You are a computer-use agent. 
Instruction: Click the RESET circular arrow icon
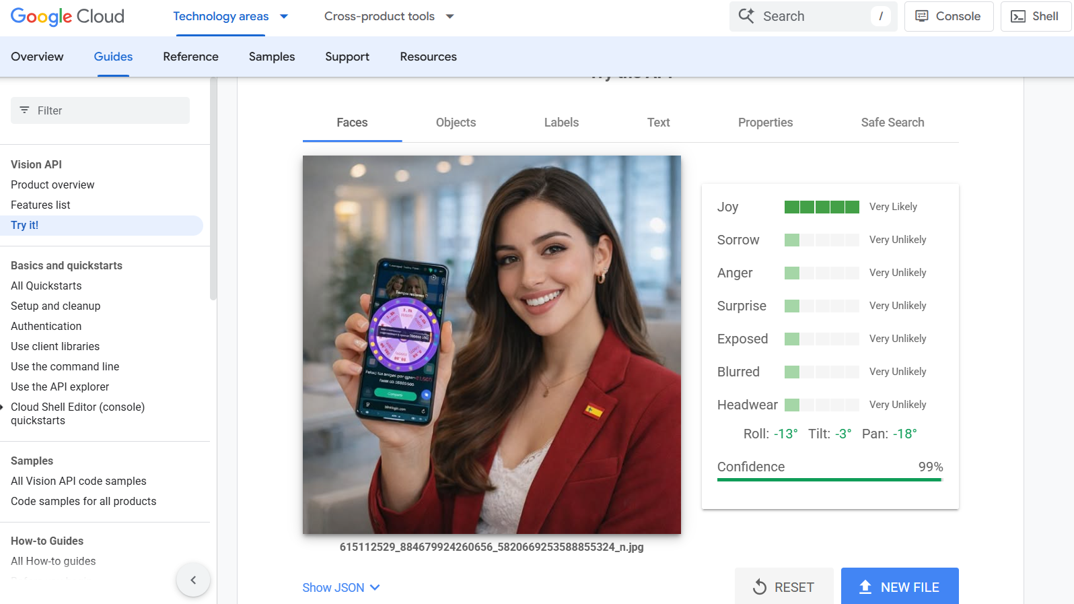pos(760,587)
